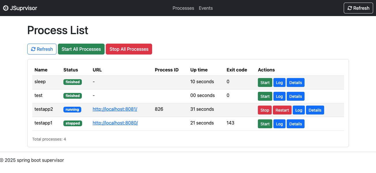Screen dimensions: 376x173
Task: Click the finished status badge for sleep
Action: tap(72, 82)
